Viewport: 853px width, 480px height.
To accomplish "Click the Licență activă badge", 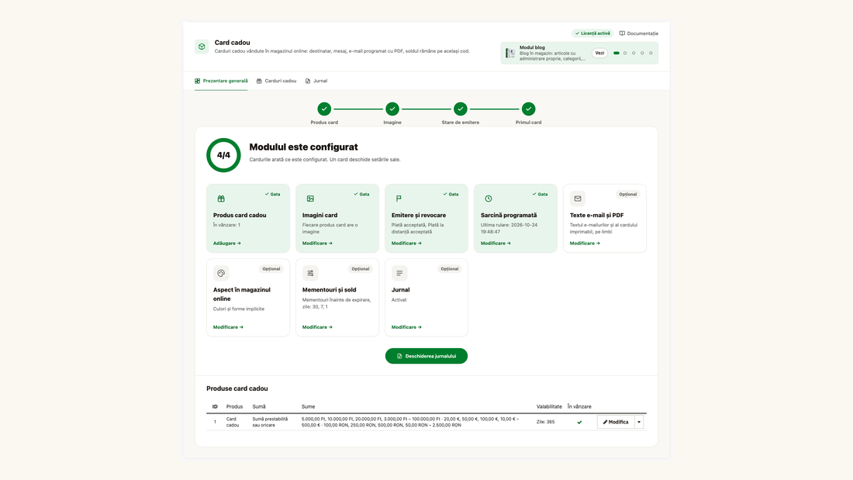I will [592, 33].
